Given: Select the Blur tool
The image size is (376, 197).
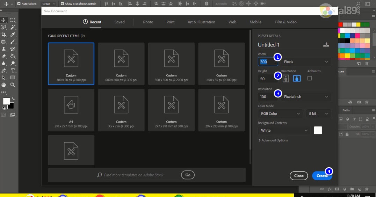Looking at the screenshot, I should click(x=3, y=64).
